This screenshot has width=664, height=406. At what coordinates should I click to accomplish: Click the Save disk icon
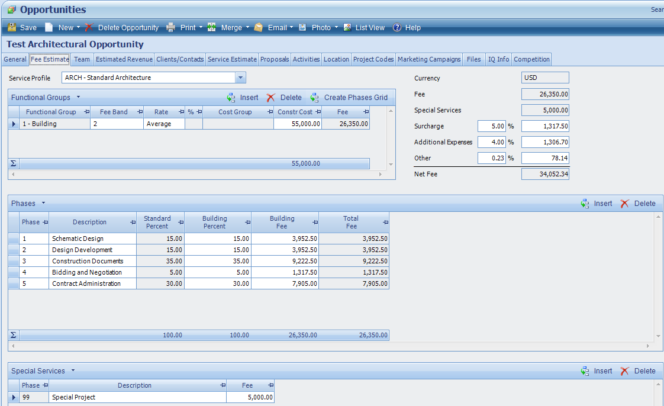[x=12, y=27]
